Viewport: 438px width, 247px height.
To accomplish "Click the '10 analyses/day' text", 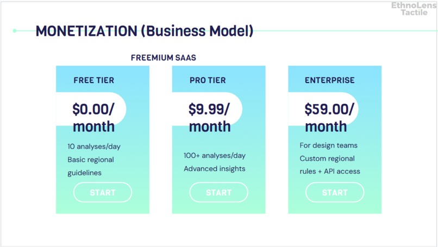I will point(94,147).
